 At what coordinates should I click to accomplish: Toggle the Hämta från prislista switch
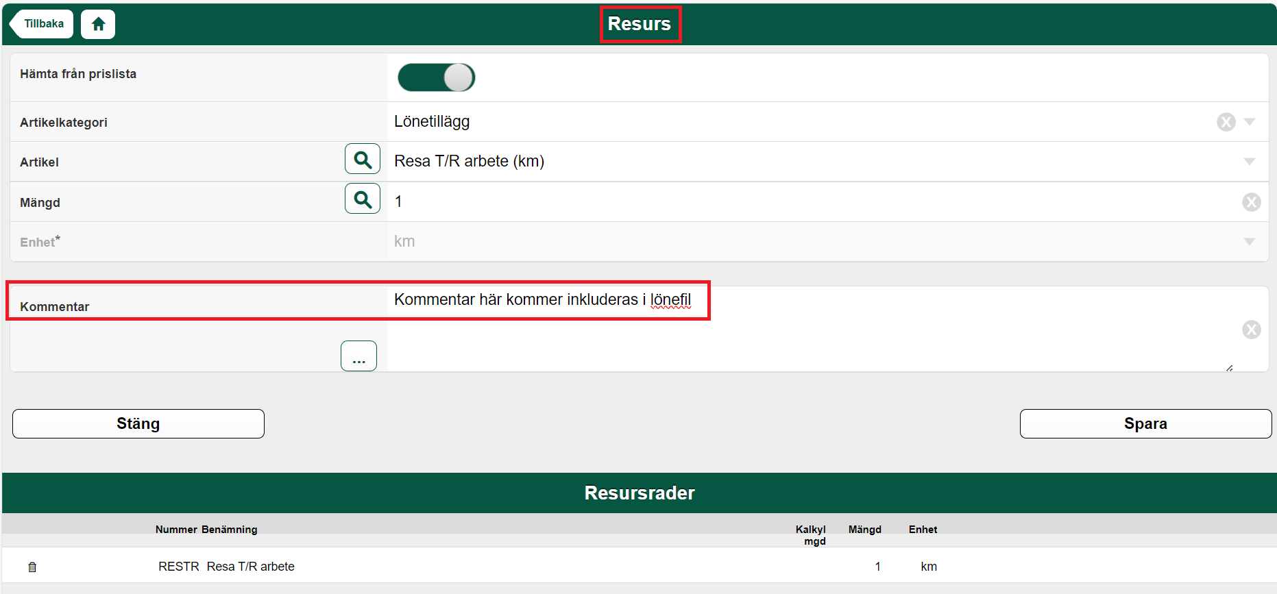(x=436, y=77)
